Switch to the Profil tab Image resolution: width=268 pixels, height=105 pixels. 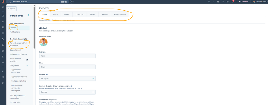pos(44,14)
